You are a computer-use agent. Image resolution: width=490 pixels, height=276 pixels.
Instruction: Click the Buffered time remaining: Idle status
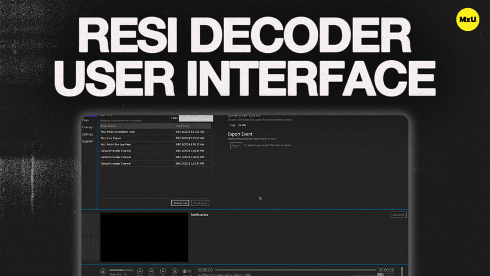(x=224, y=274)
